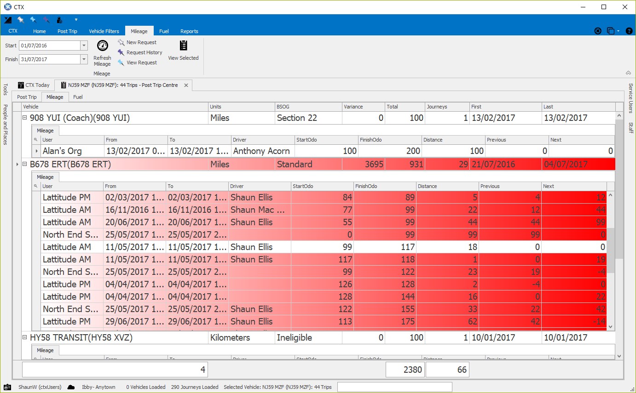636x393 pixels.
Task: Sort by the Variance column header
Action: pos(364,107)
